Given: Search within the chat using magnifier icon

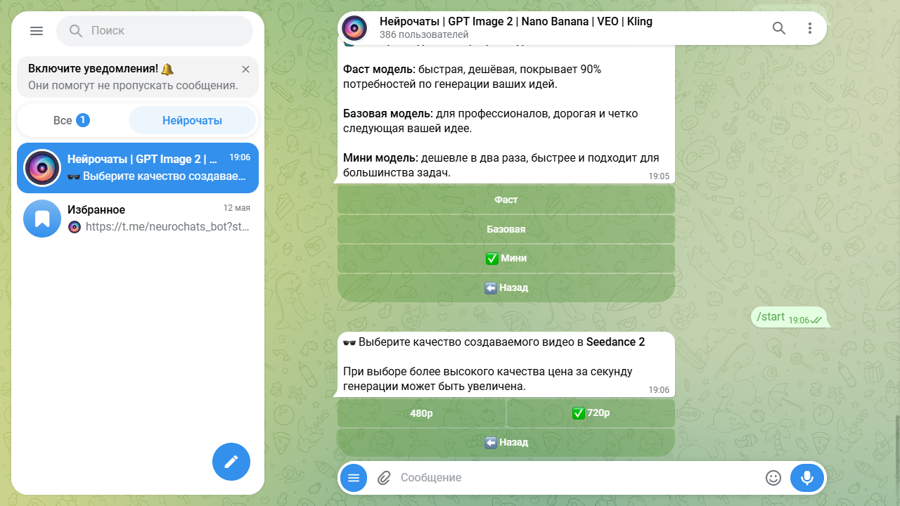Looking at the screenshot, I should tap(779, 28).
